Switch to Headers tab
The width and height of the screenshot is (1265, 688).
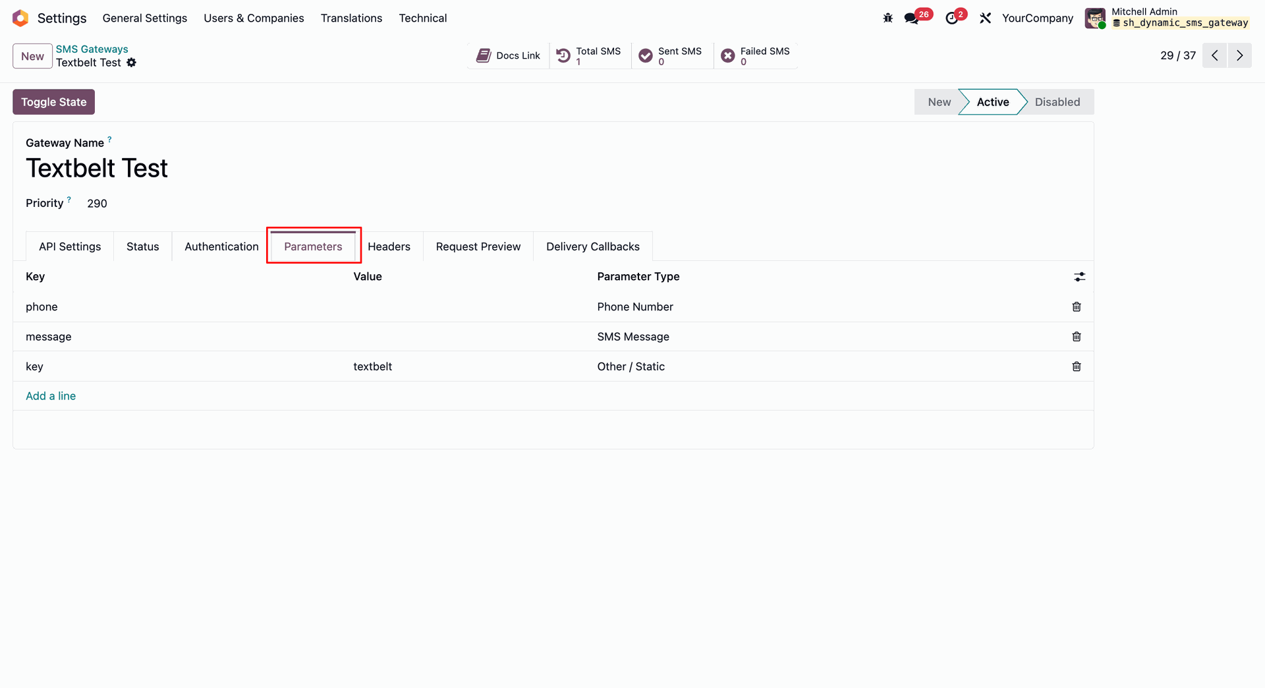[389, 246]
